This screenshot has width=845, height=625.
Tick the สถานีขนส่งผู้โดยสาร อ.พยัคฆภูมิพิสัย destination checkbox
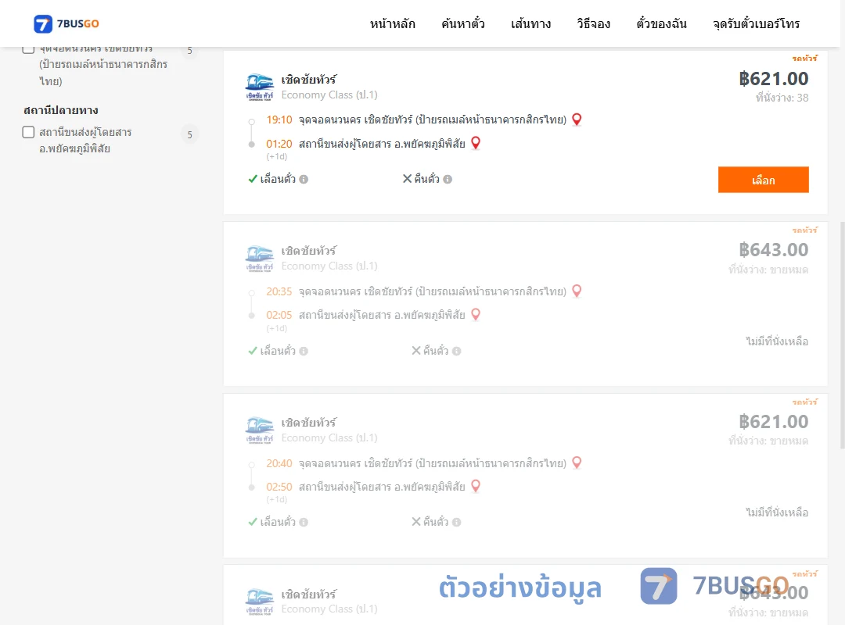[29, 132]
